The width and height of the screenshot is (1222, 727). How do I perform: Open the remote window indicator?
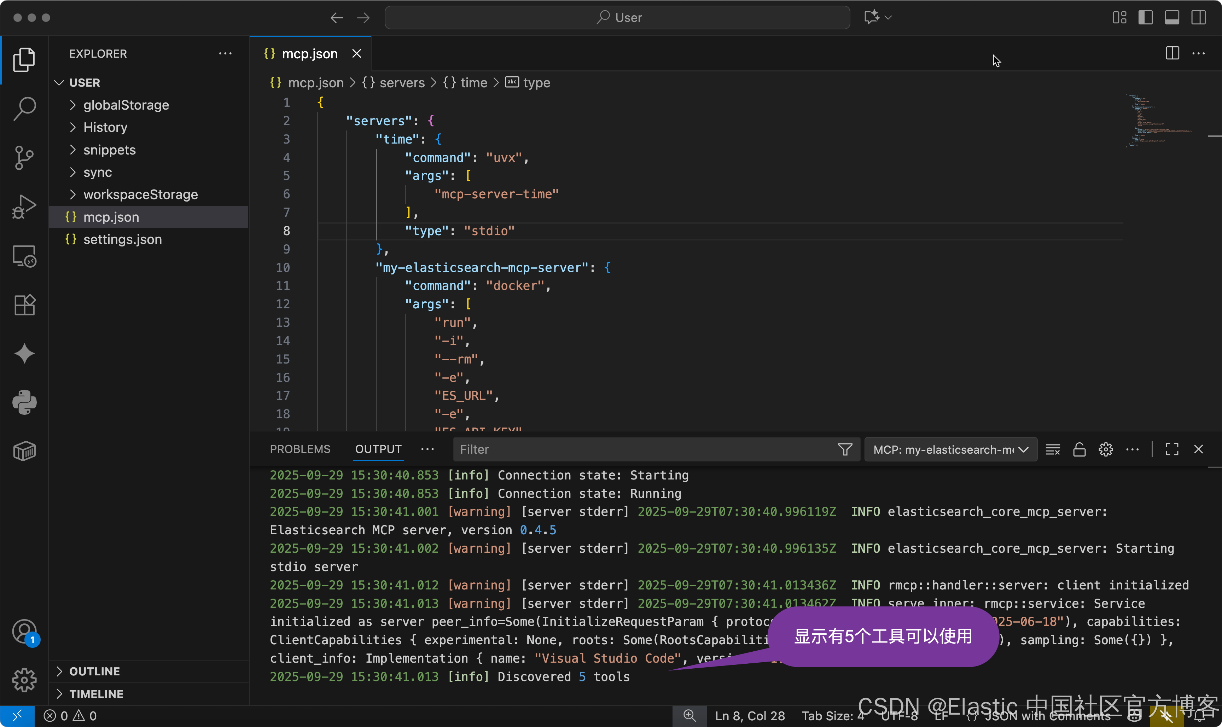(x=17, y=716)
